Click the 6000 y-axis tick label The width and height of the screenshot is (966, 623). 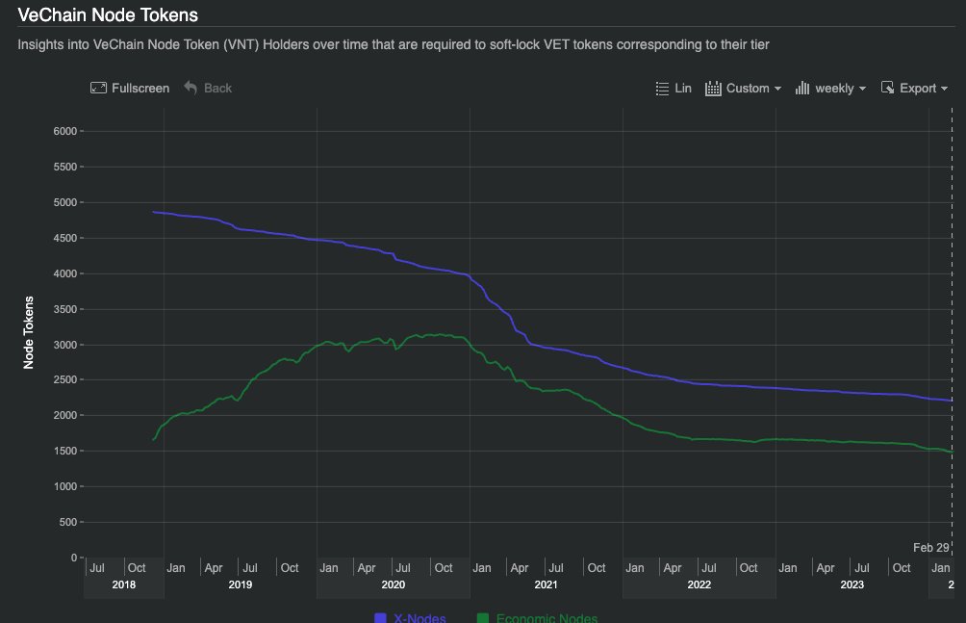65,131
